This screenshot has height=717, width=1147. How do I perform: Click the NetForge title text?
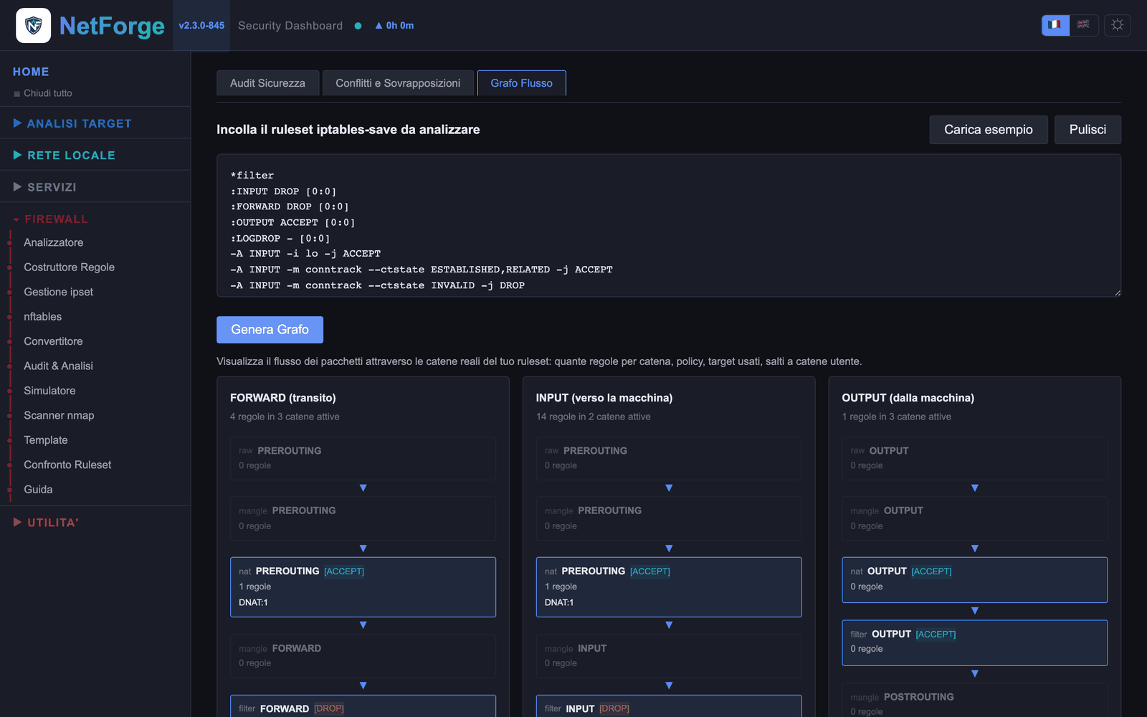[112, 27]
